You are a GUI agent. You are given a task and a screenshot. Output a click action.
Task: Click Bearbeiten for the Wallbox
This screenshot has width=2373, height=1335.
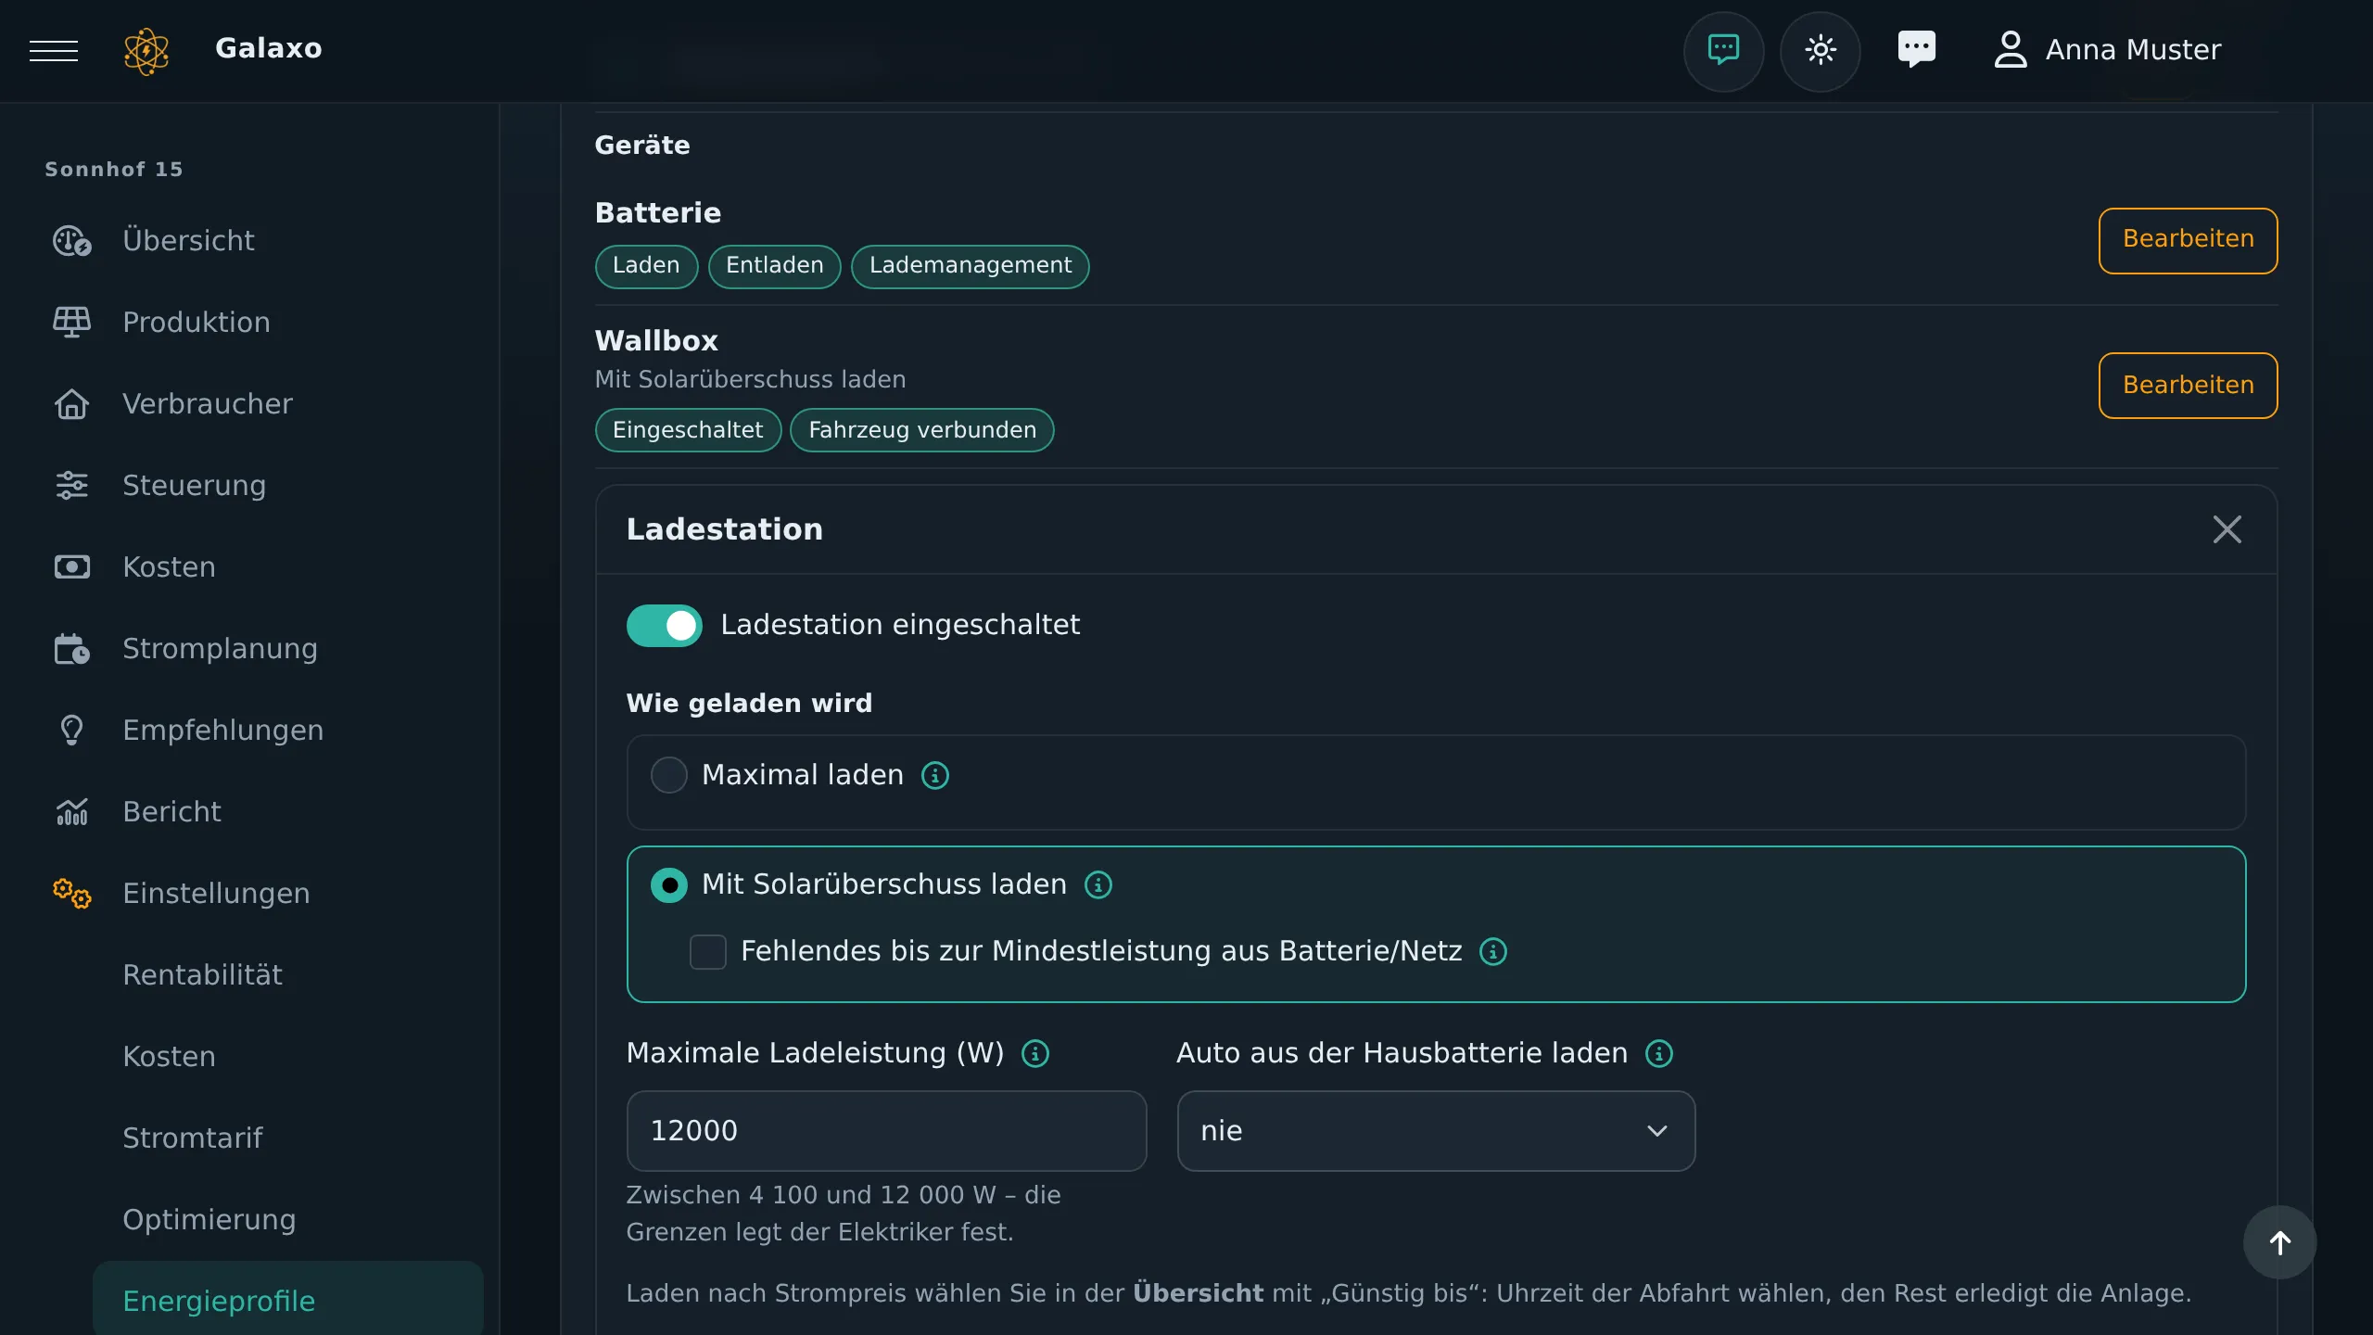coord(2188,386)
